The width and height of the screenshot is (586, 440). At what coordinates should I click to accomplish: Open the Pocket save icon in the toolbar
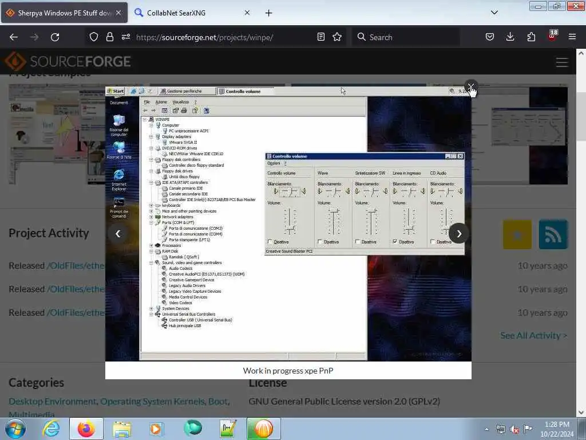coord(490,37)
